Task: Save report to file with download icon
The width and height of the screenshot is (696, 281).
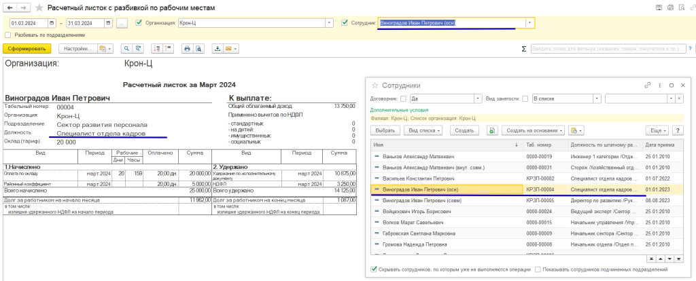Action: click(217, 48)
